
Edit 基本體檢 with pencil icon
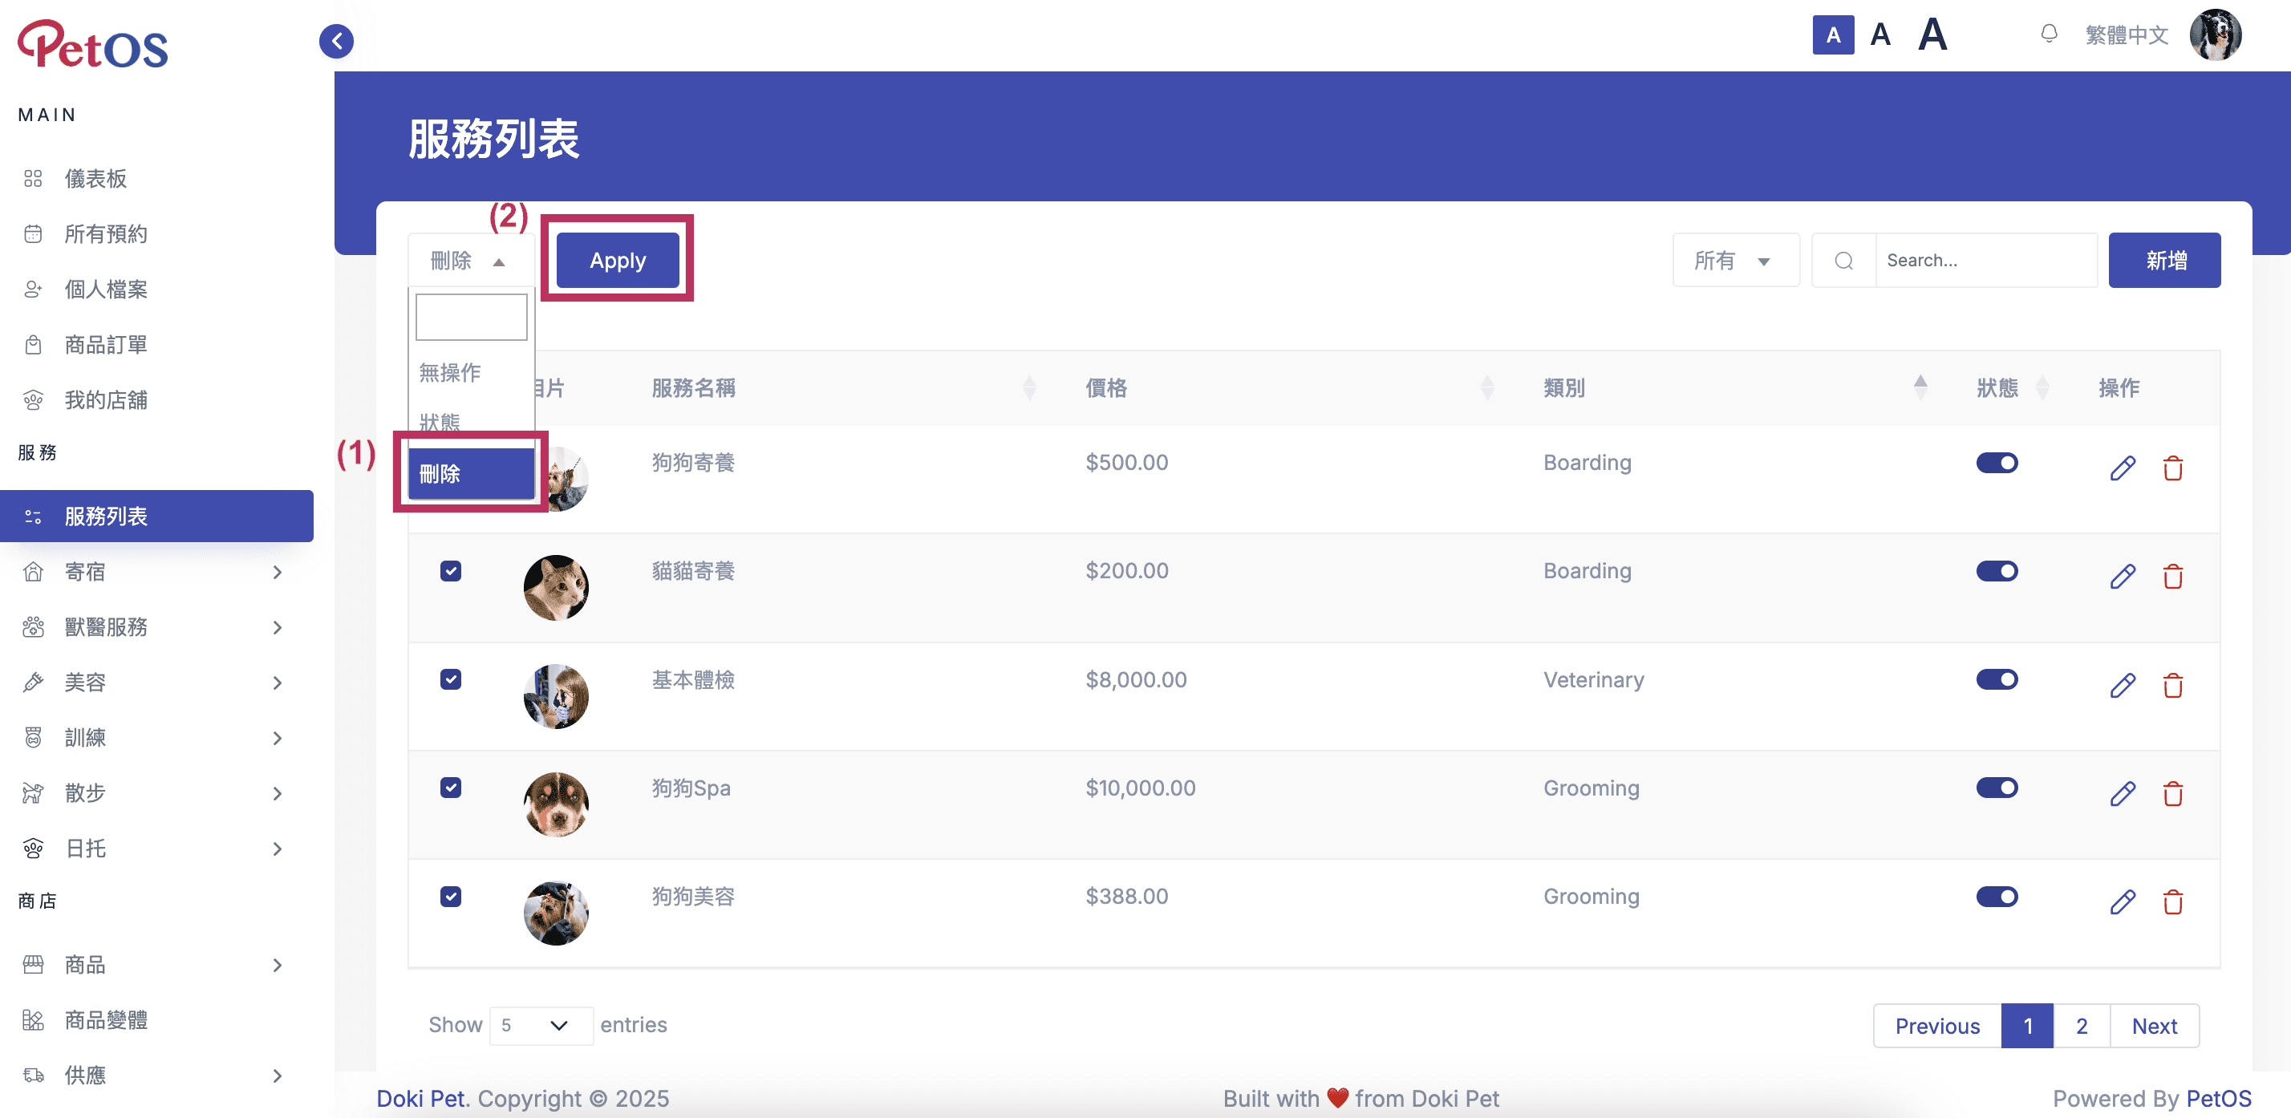point(2122,685)
